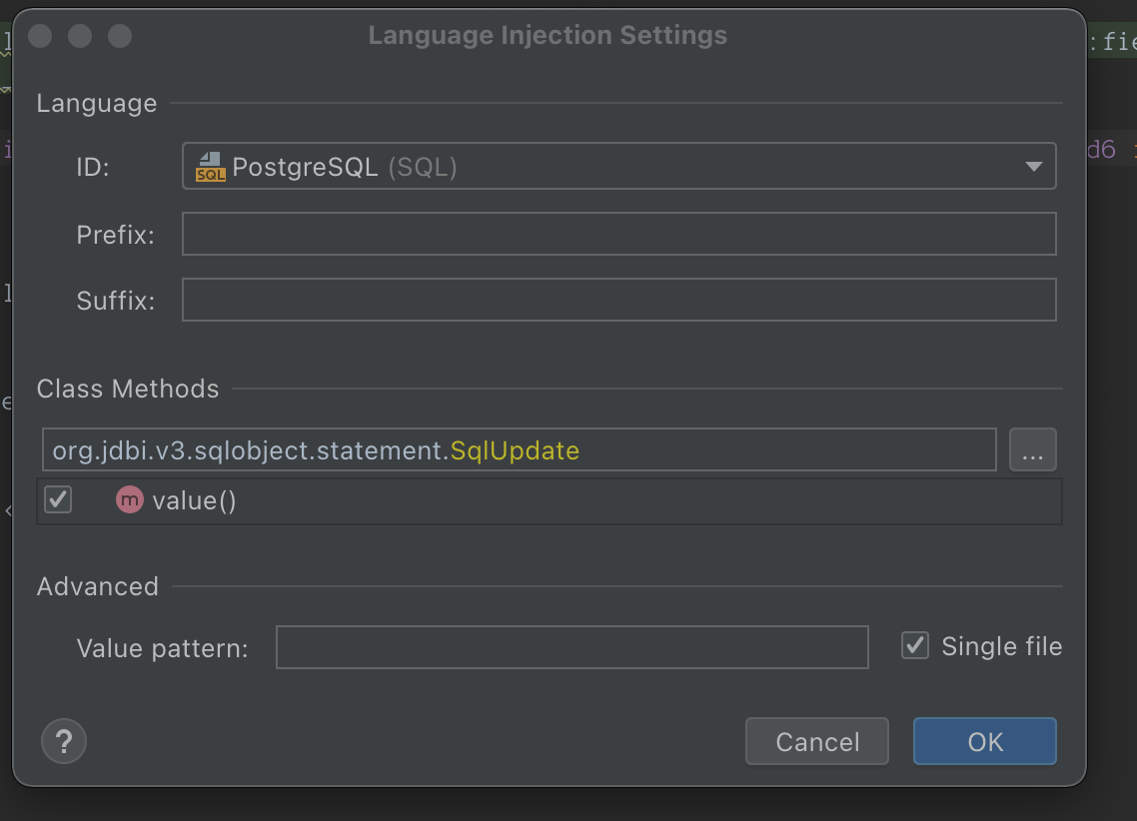
Task: Click the PostgreSQL SQL language icon
Action: pos(212,166)
